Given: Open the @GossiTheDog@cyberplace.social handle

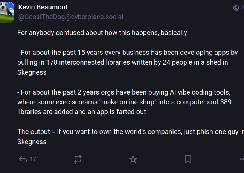Looking at the screenshot, I should tap(70, 17).
